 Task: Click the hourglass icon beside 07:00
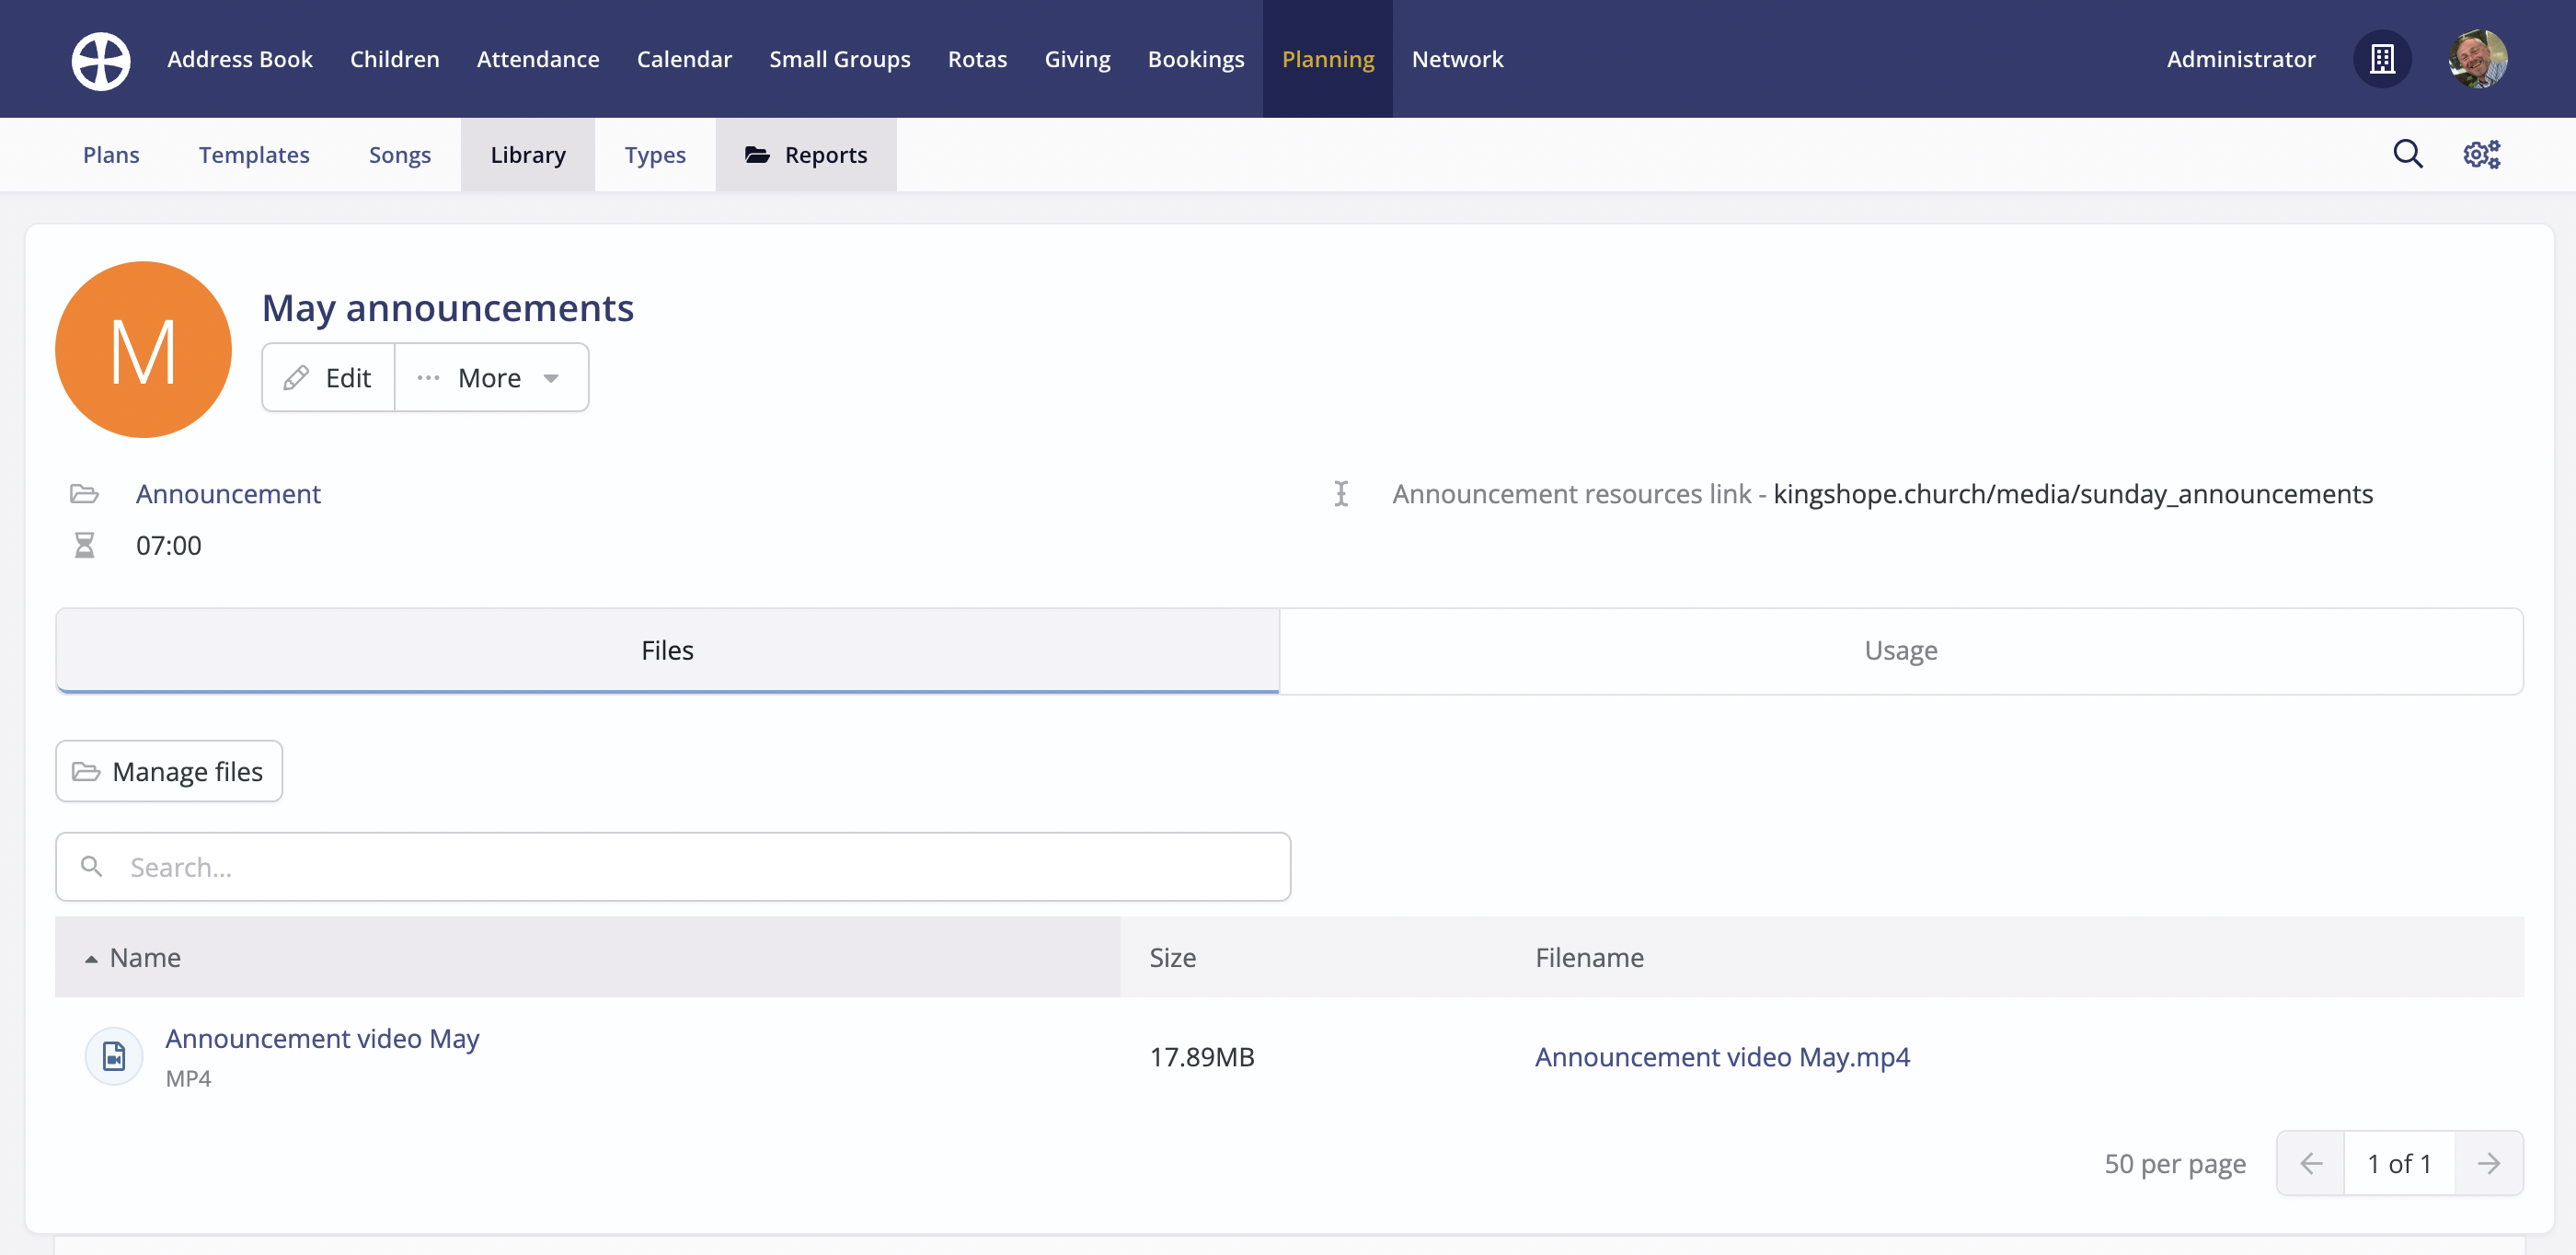coord(84,544)
